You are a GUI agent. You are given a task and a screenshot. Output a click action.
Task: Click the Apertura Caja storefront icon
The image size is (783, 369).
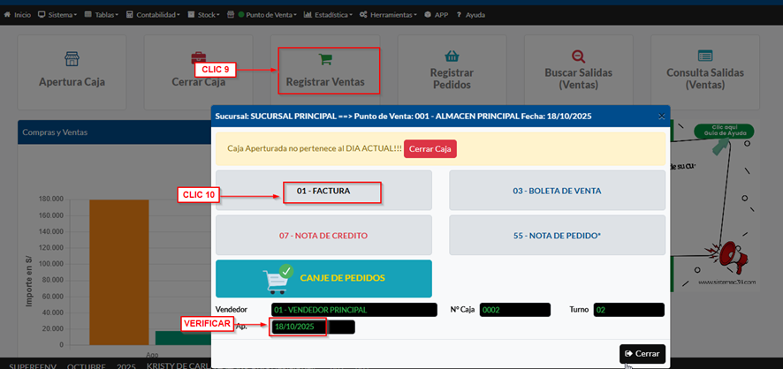tap(72, 59)
